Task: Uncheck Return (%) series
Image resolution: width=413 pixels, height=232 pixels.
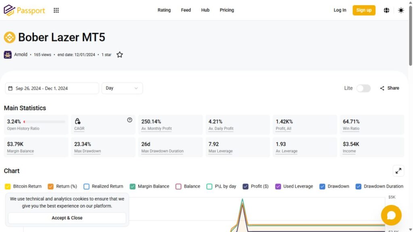Action: (50, 186)
